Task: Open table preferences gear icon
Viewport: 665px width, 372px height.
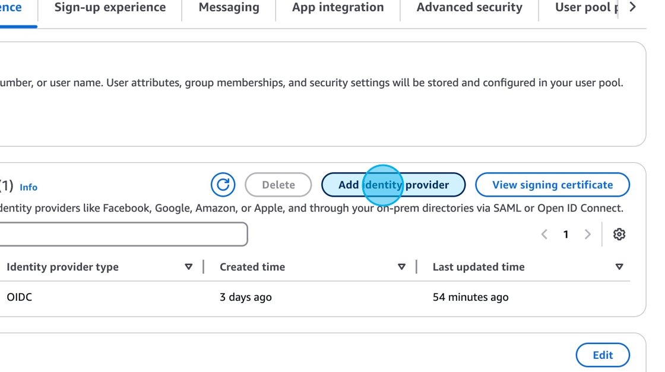Action: [619, 234]
